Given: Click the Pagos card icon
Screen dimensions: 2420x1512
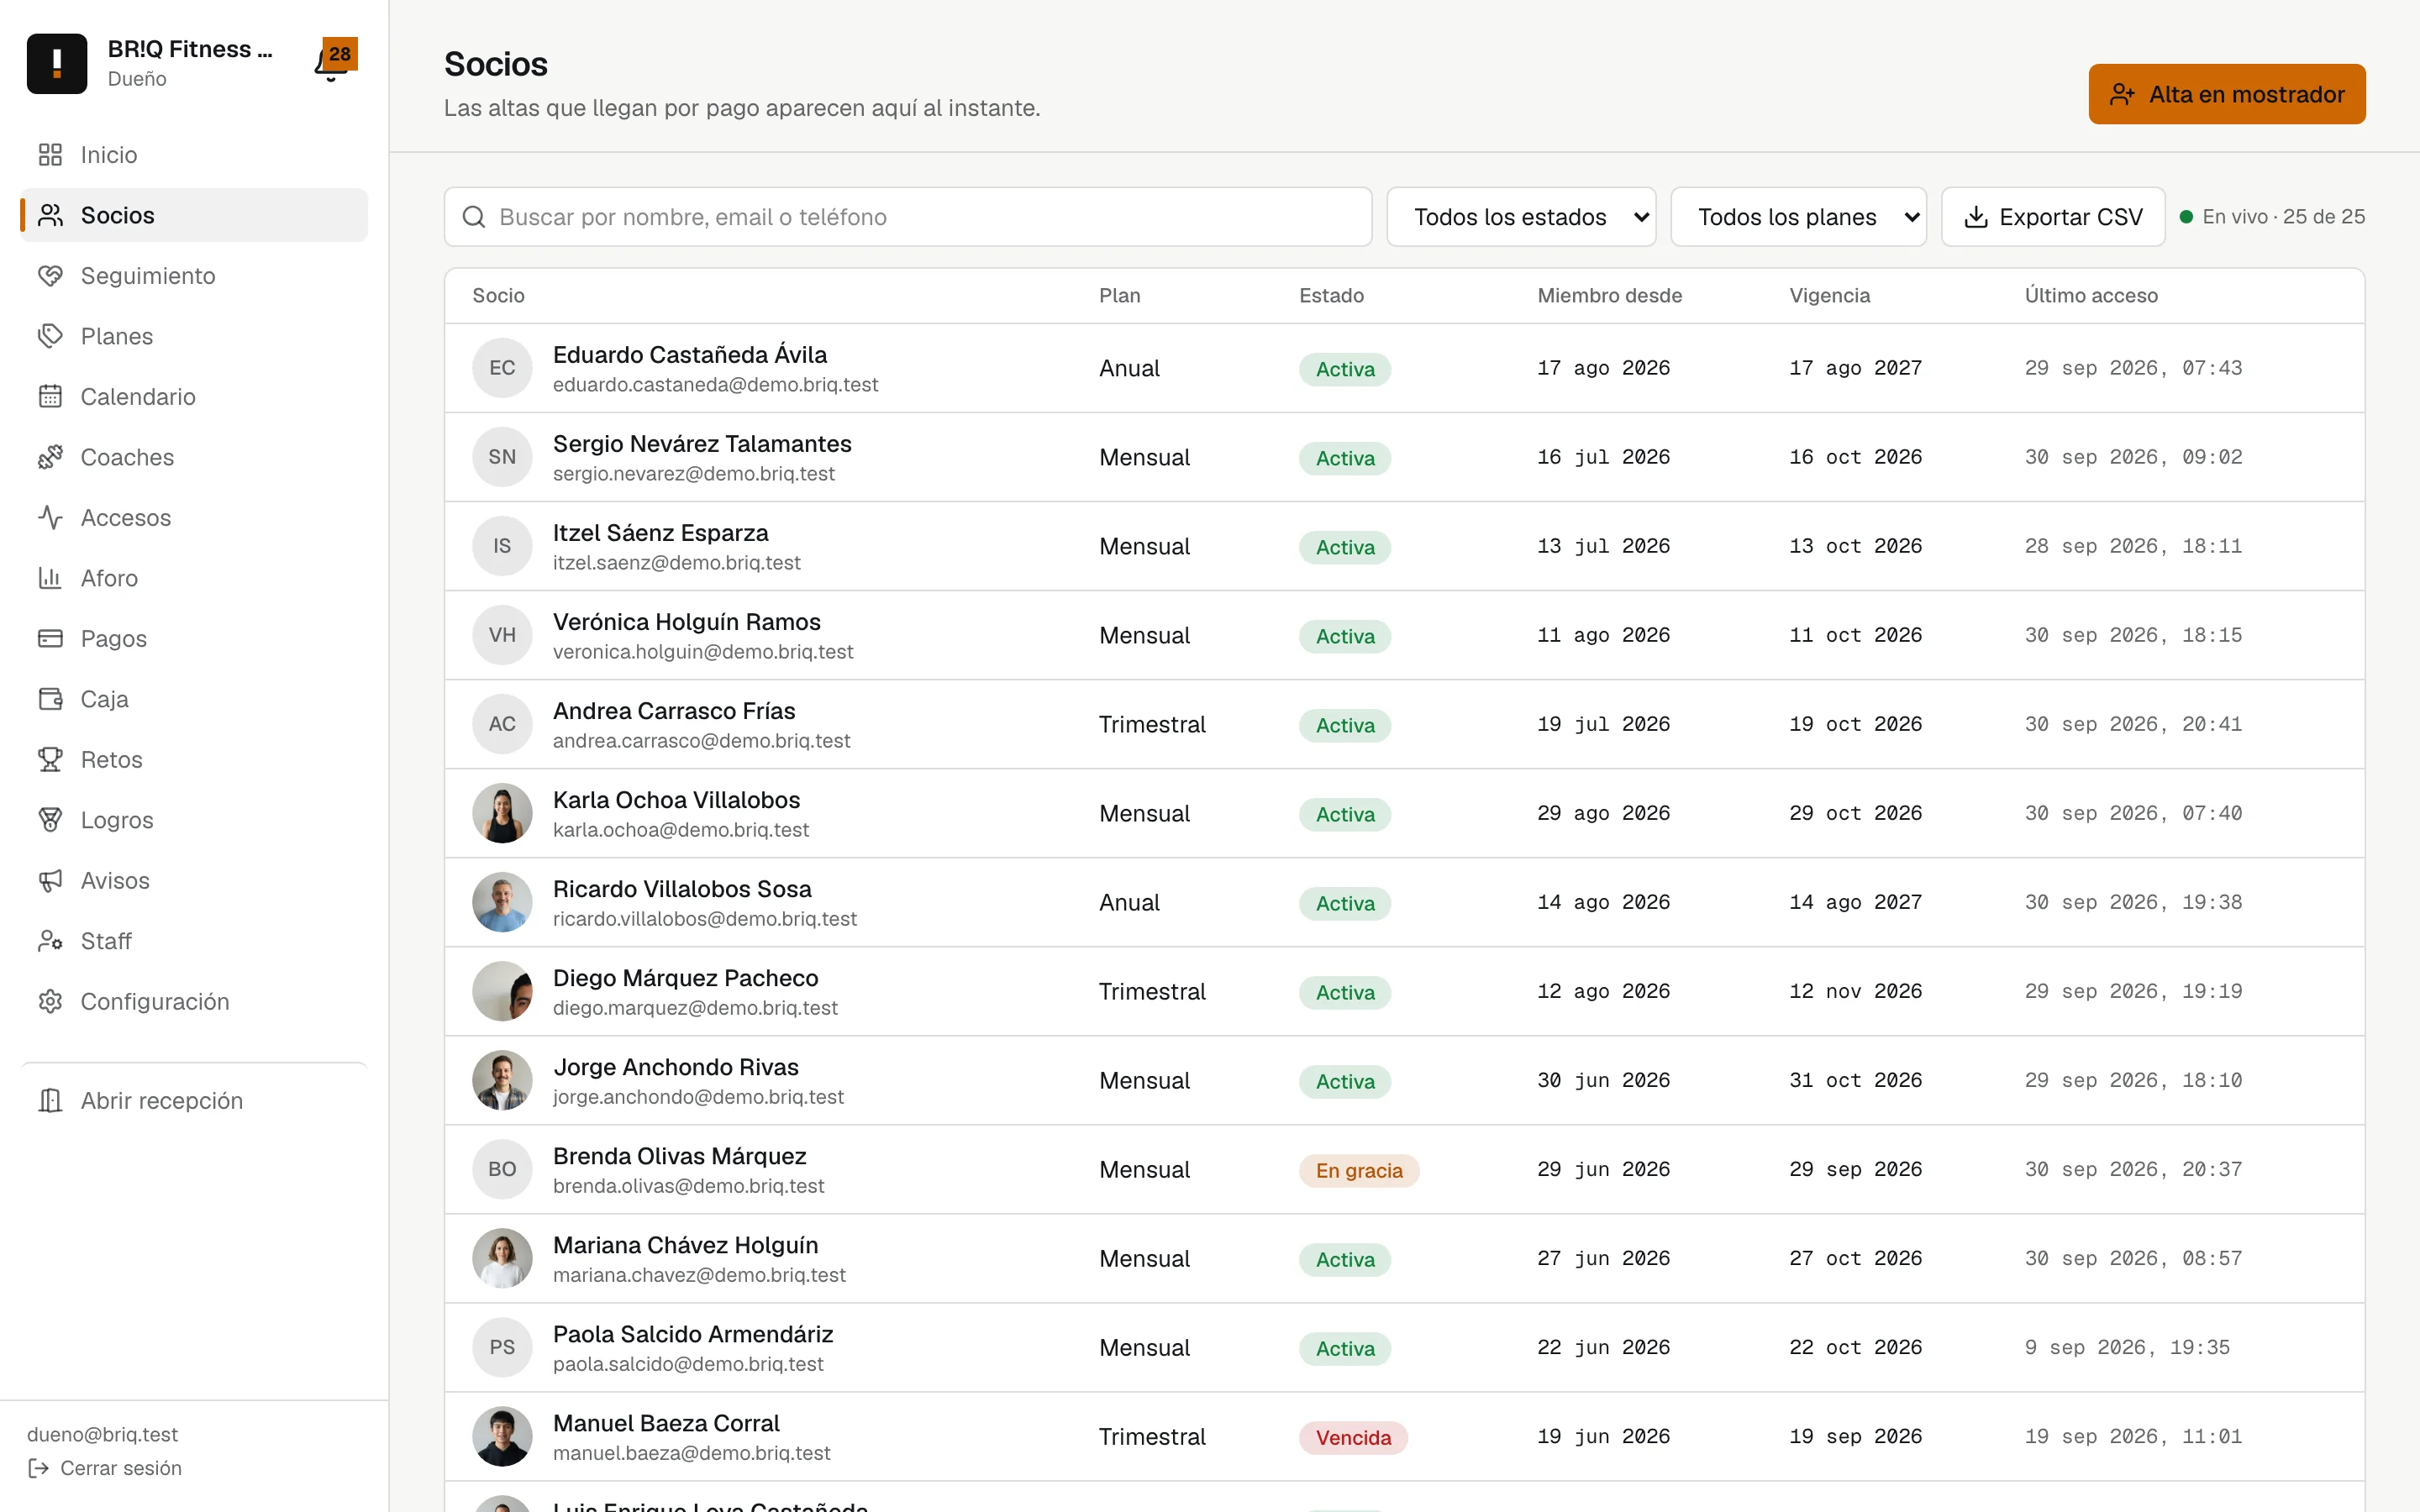Looking at the screenshot, I should click(50, 639).
